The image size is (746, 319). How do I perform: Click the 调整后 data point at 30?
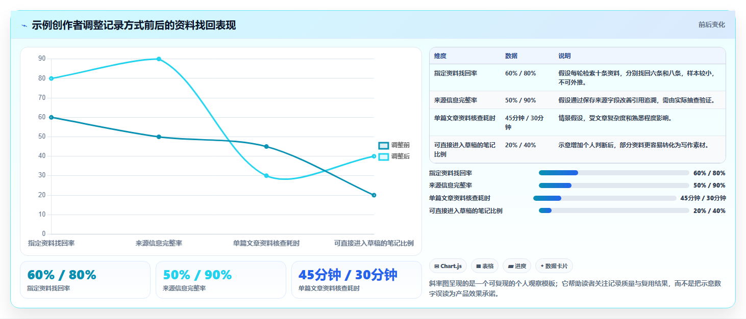[x=266, y=176]
